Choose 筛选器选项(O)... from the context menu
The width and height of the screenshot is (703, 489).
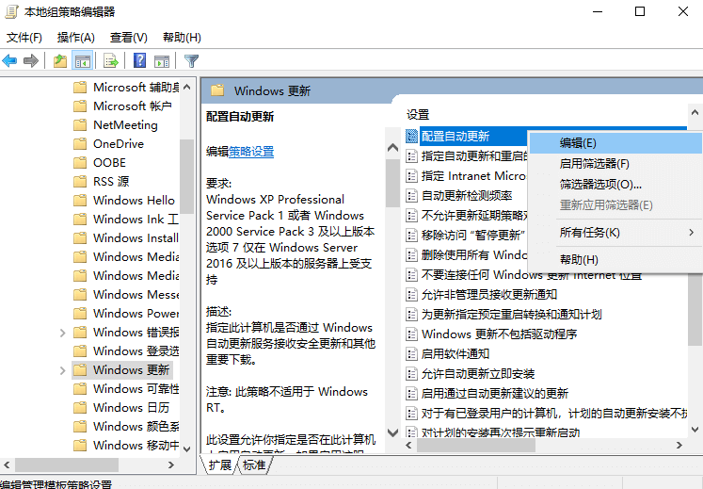[615, 185]
